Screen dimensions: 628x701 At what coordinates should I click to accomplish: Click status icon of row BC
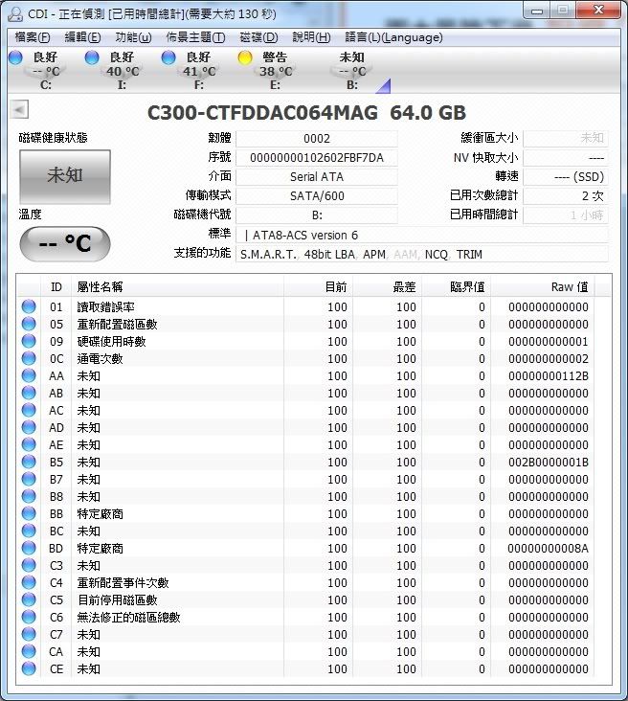(29, 531)
